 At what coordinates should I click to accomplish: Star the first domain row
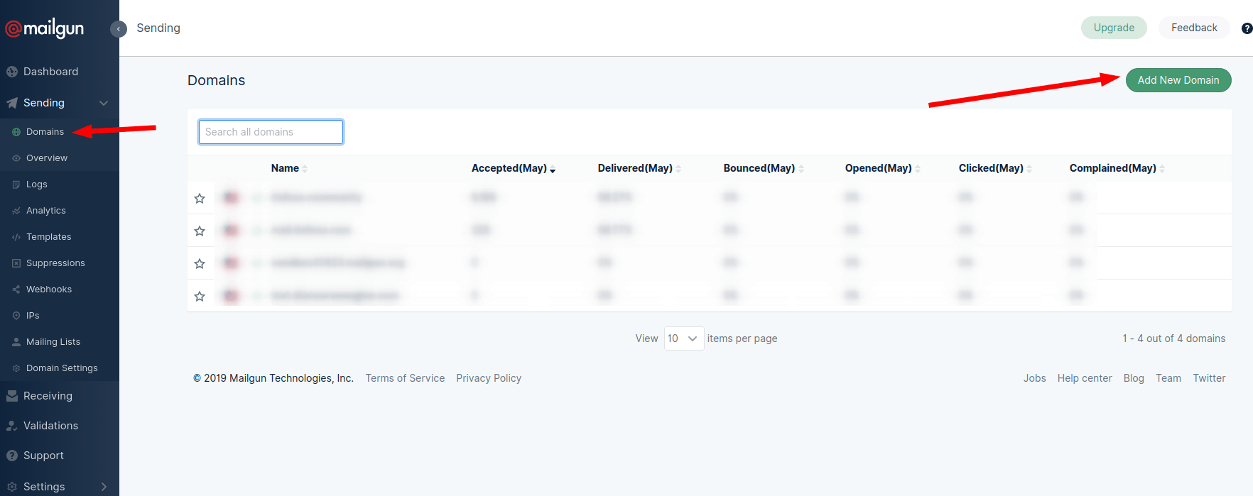[x=200, y=199]
